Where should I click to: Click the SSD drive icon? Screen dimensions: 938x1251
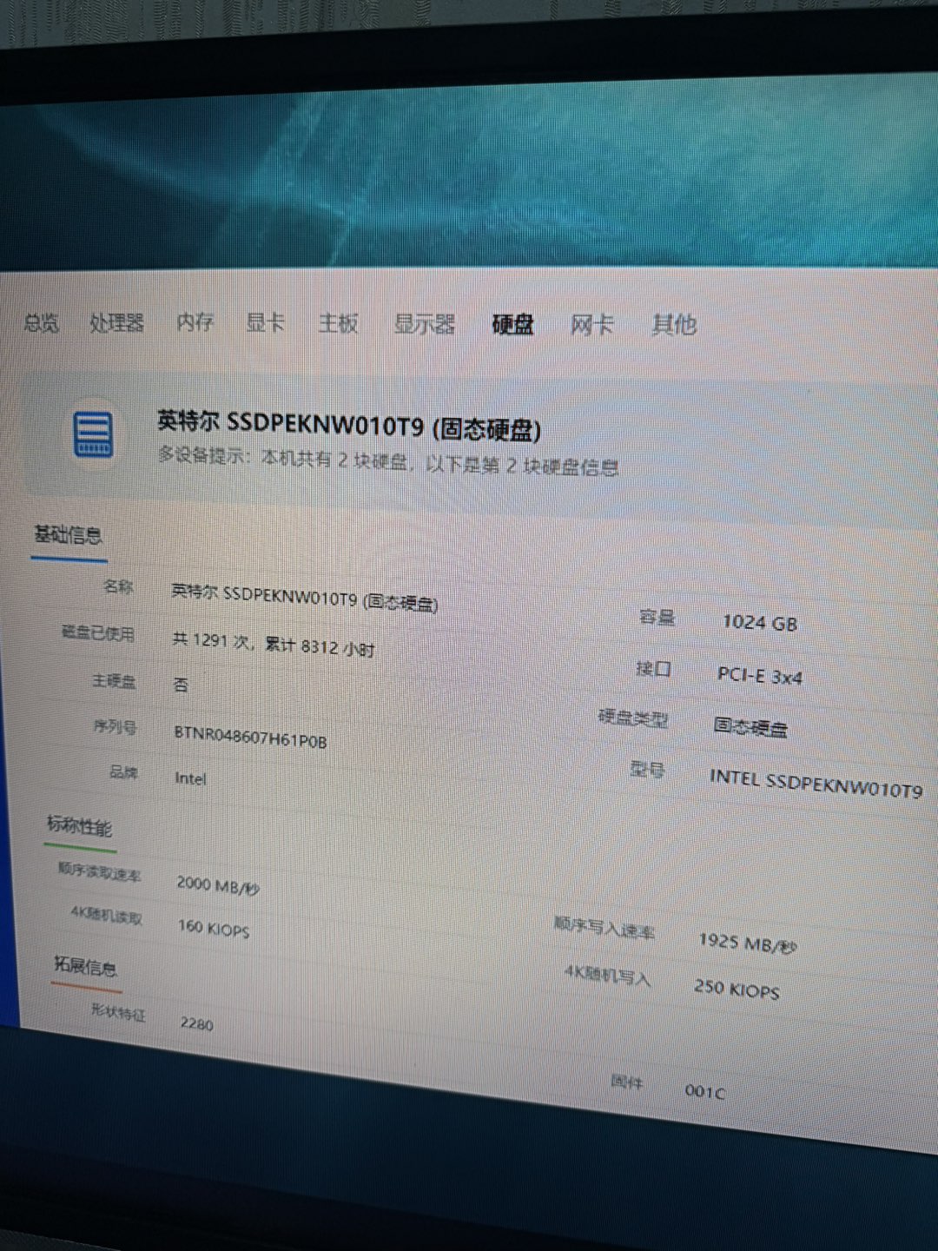pyautogui.click(x=93, y=434)
